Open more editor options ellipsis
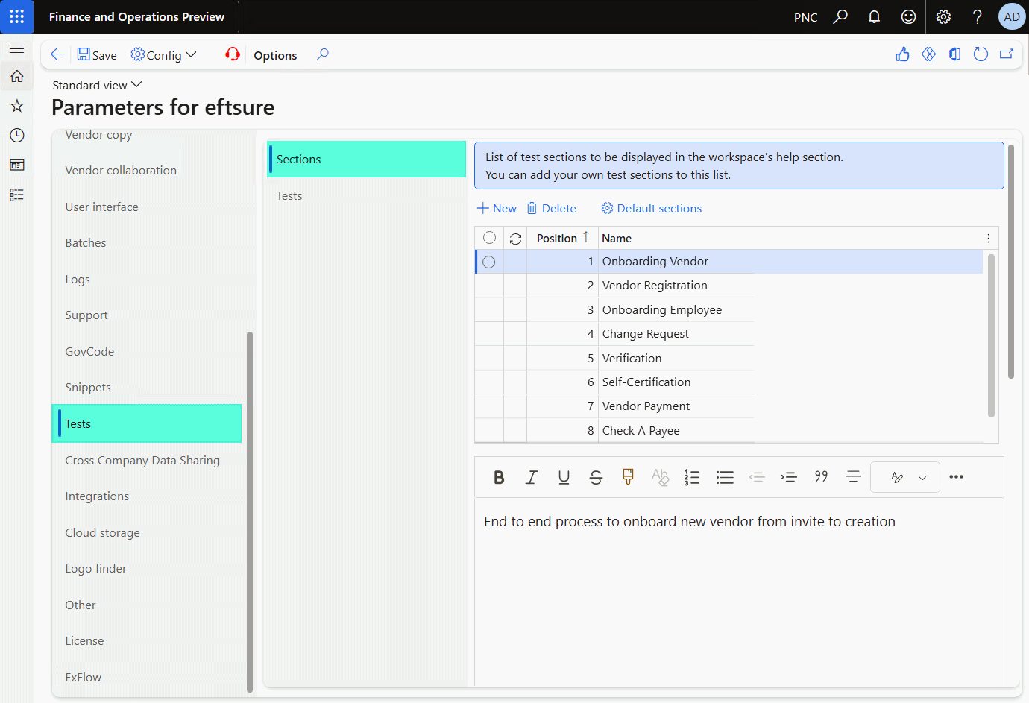Viewport: 1029px width, 703px height. [956, 477]
